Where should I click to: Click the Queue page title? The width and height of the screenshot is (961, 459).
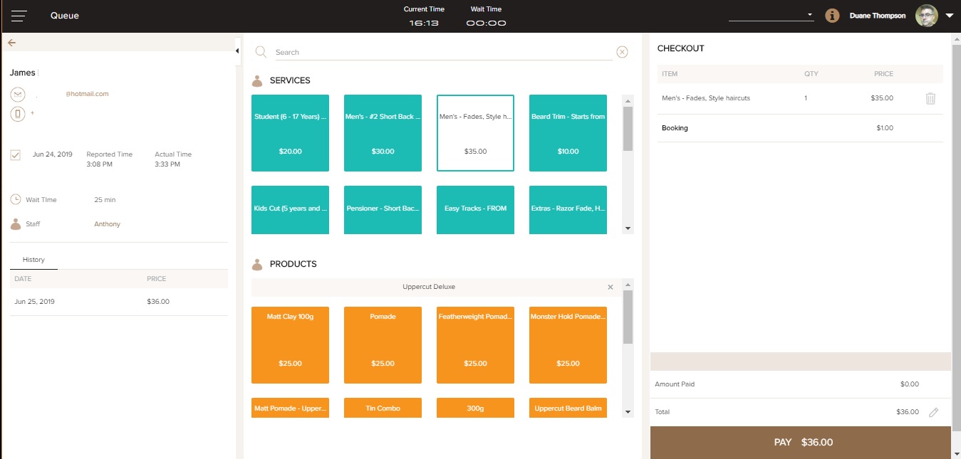coord(65,16)
